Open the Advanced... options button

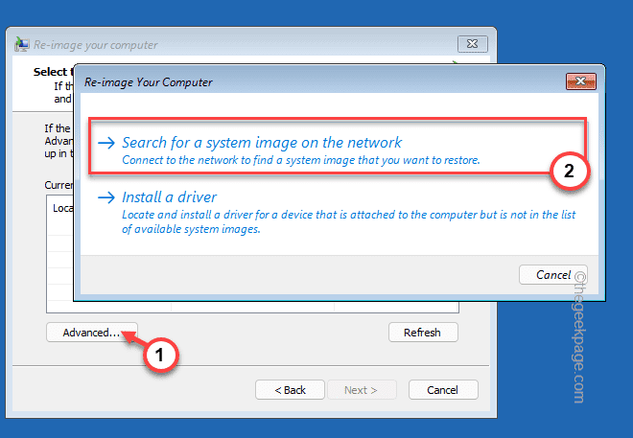[x=92, y=333]
